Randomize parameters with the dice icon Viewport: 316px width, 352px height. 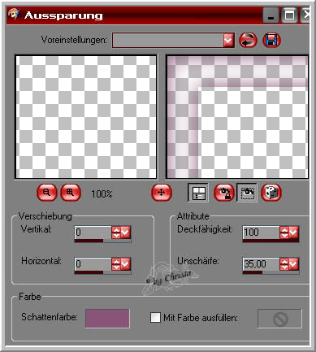click(x=271, y=193)
